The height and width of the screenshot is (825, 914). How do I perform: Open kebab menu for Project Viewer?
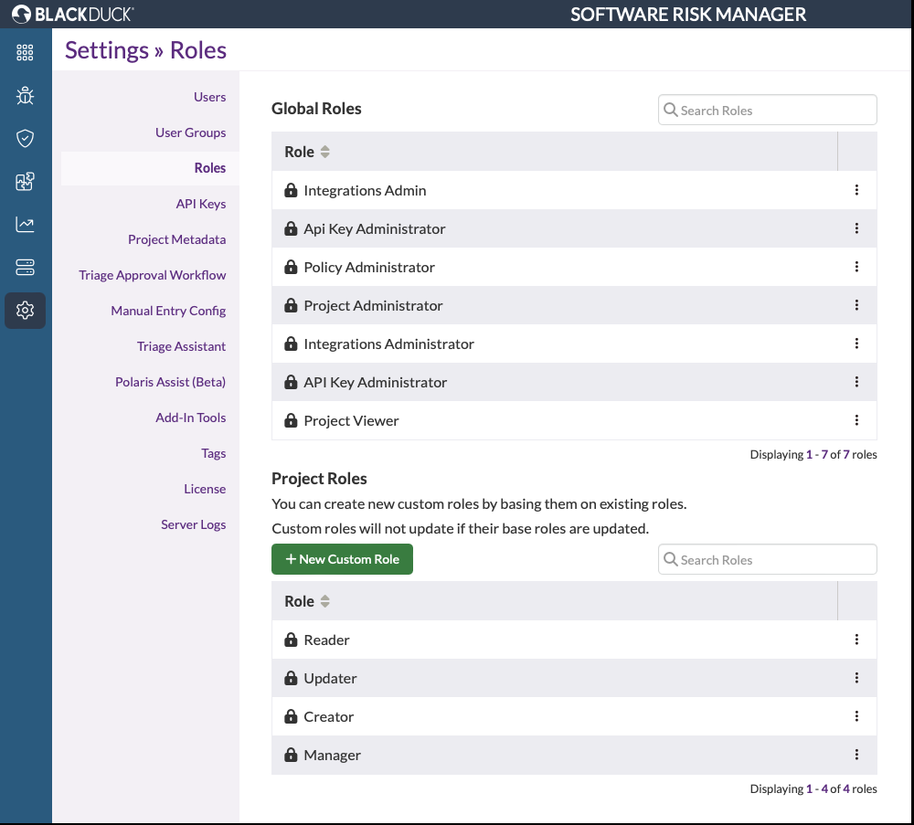856,420
